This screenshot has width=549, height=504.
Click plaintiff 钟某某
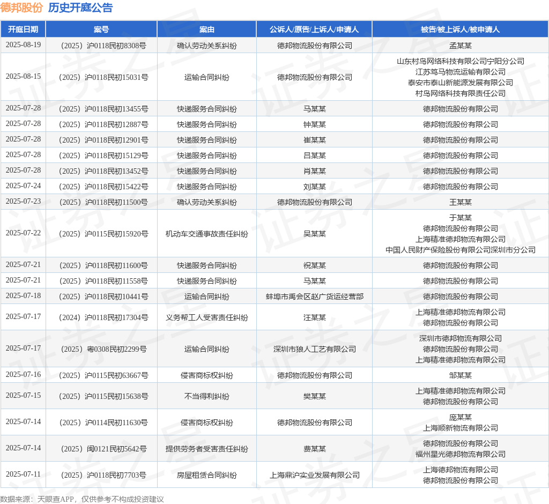314,124
